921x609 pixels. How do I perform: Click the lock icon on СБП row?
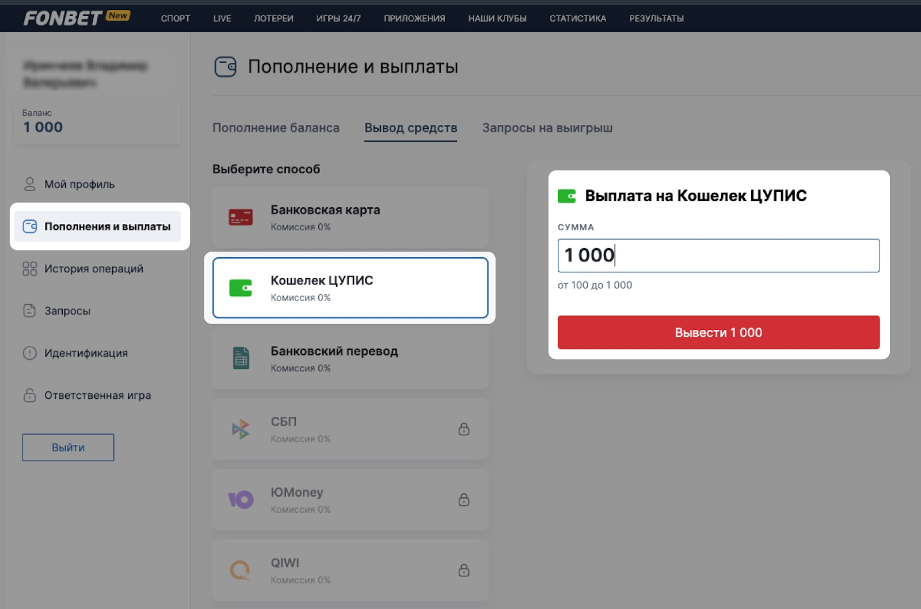(x=464, y=429)
